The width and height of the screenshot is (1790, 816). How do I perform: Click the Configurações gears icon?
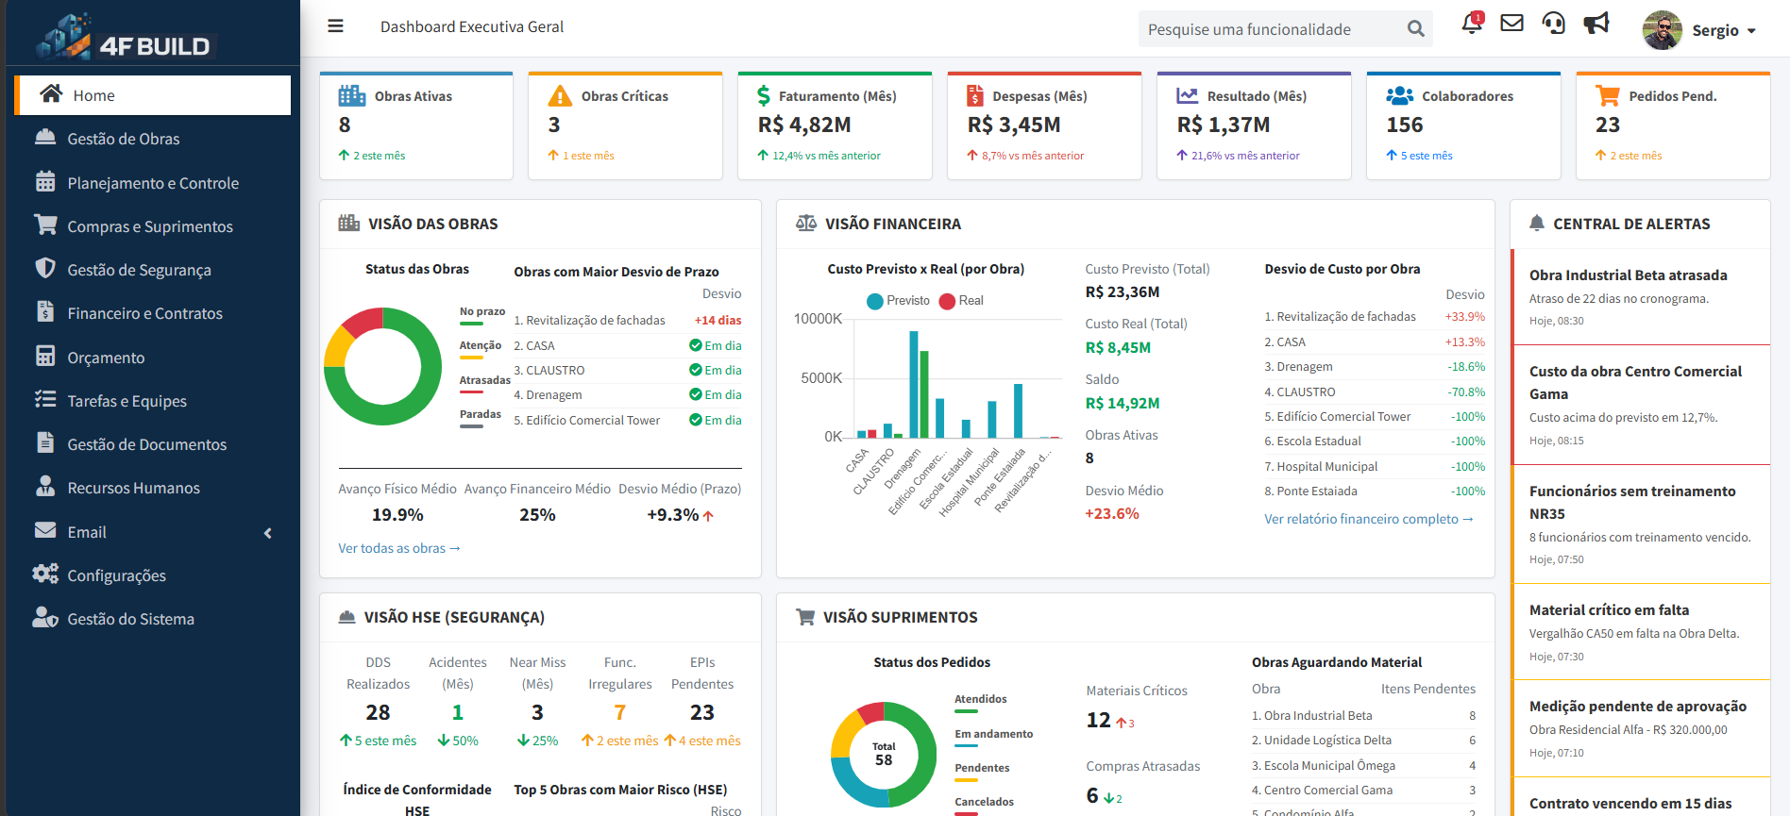point(45,575)
